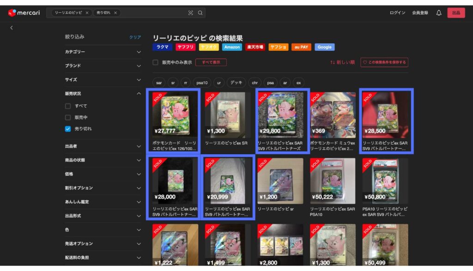Screen dimensions: 473x271
Task: Enable 販売中のみ表示 checkbox
Action: pyautogui.click(x=155, y=62)
